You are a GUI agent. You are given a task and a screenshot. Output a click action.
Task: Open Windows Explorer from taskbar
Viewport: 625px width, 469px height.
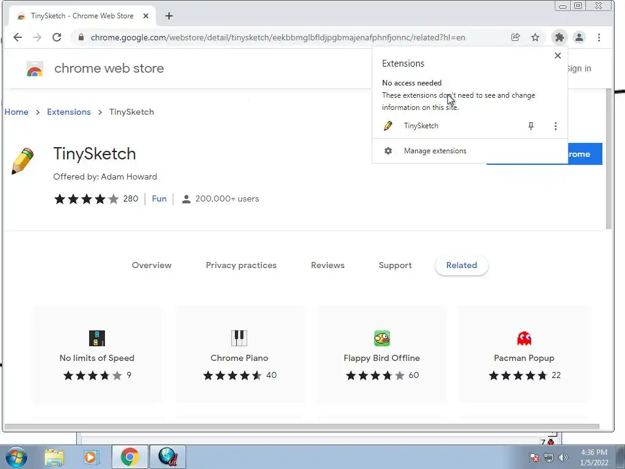click(54, 457)
